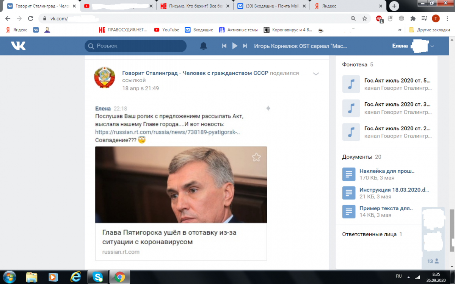Bookmark page with Chrome star icon
Viewport: 455px width, 284px height.
click(x=364, y=18)
